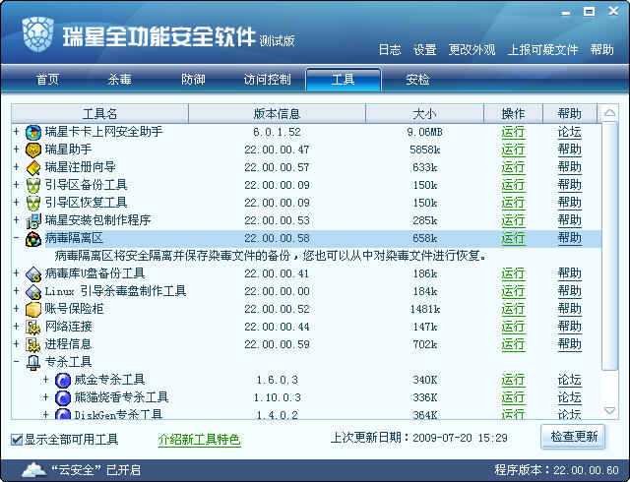
Task: Expand the 瑞星助手 row
Action: pyautogui.click(x=16, y=149)
